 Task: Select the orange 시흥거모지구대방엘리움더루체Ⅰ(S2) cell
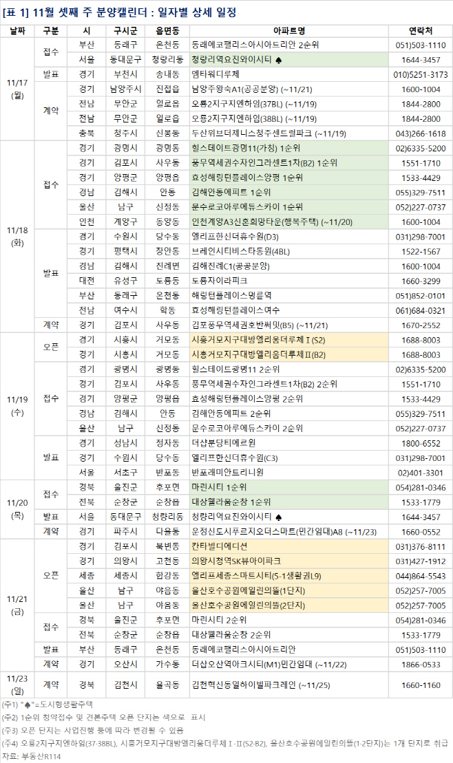coord(257,340)
